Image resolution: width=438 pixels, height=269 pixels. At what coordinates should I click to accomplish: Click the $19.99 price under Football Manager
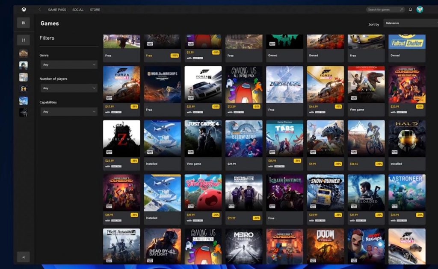231,218
